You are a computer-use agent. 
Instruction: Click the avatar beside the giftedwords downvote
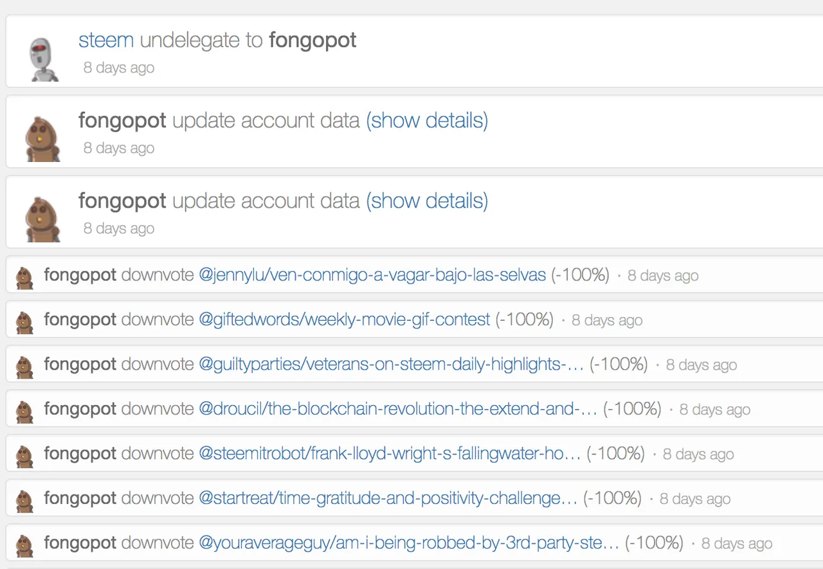24,322
